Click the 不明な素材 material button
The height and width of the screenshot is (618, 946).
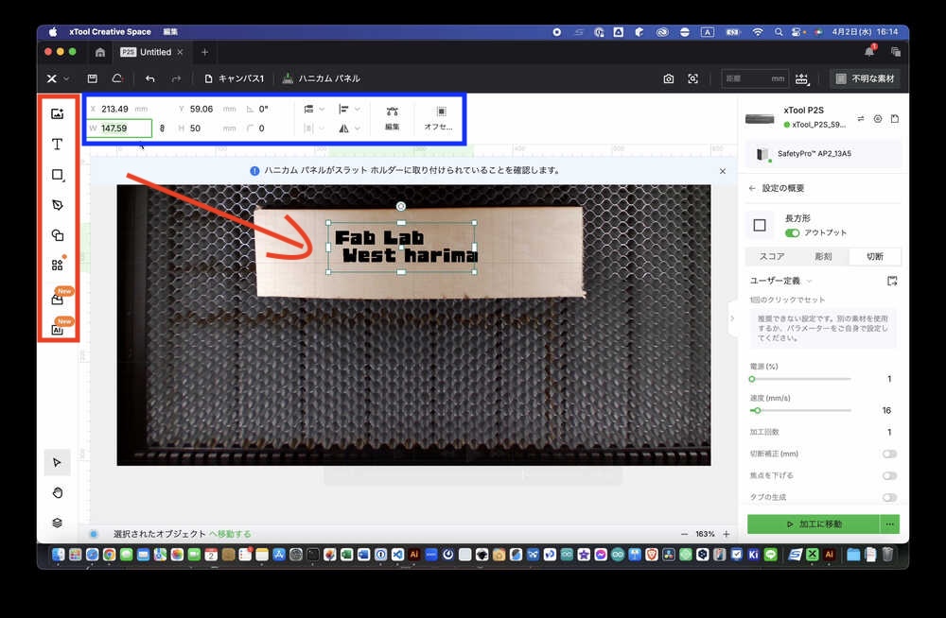pyautogui.click(x=866, y=78)
